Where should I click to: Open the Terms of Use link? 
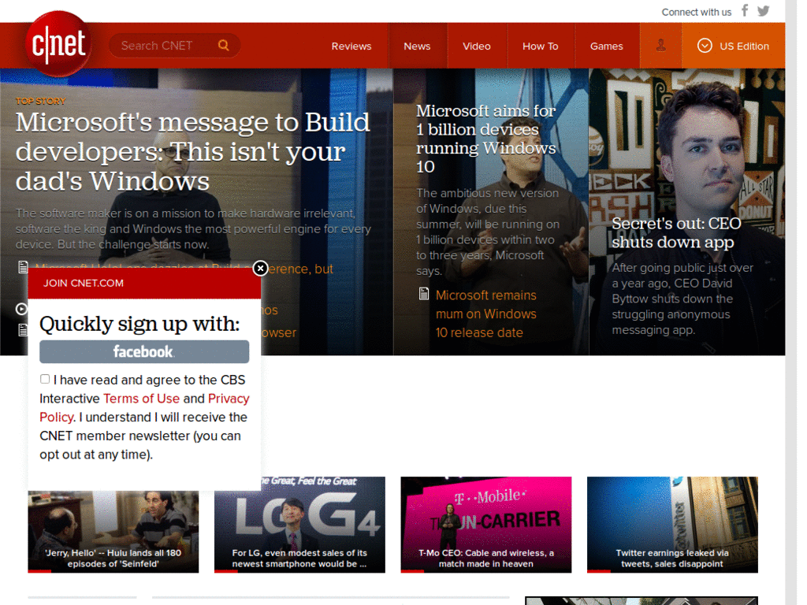click(141, 399)
